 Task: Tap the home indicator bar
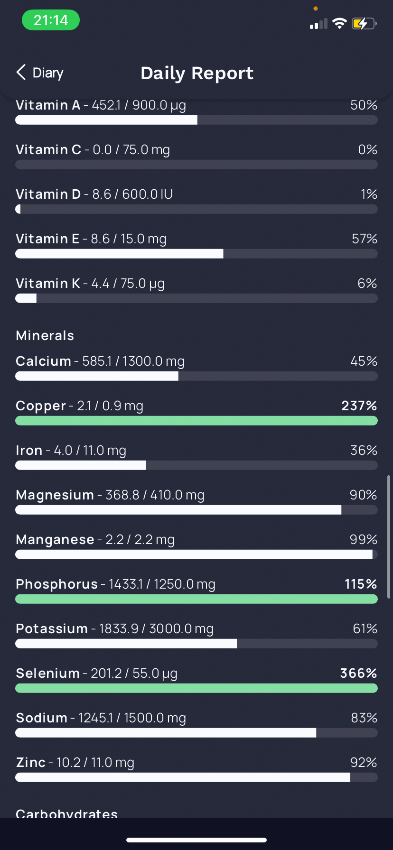(x=196, y=840)
